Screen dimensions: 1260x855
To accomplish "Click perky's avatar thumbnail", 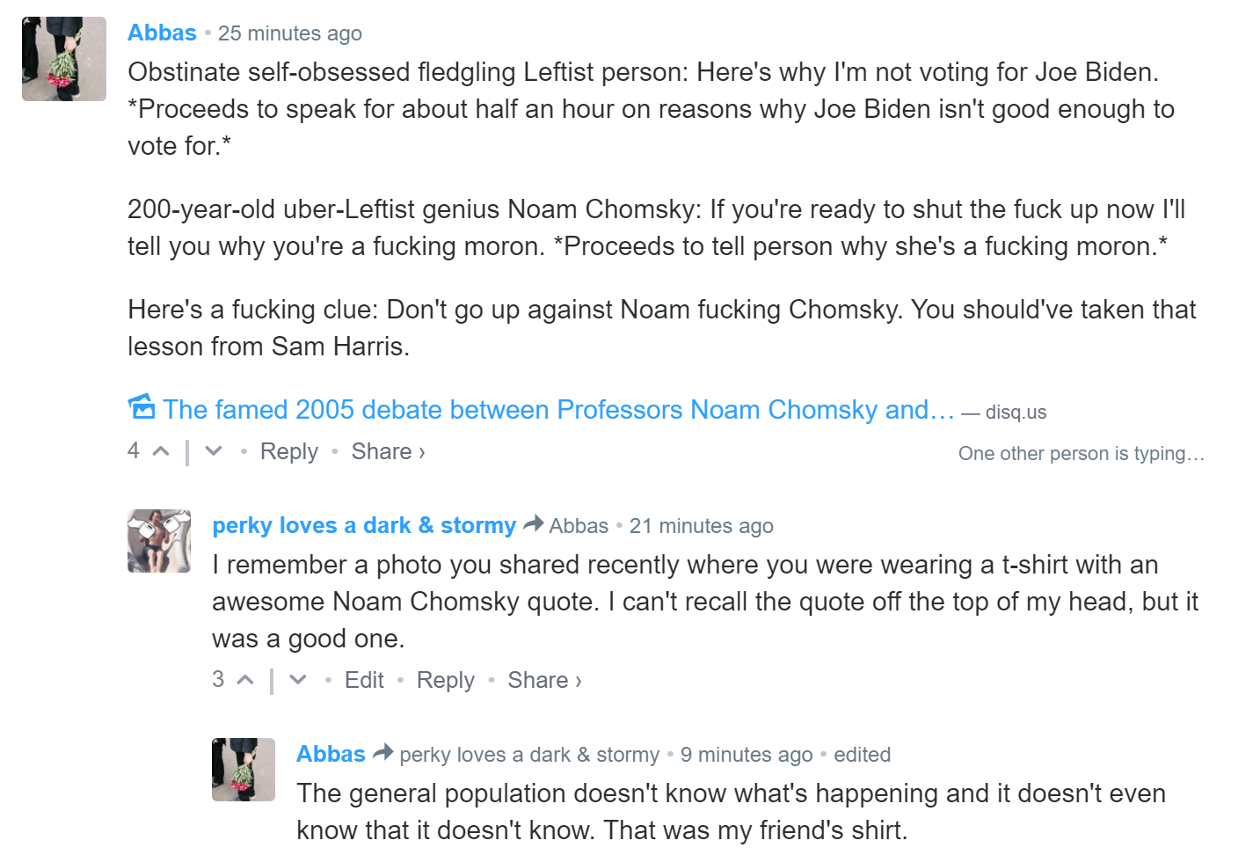I will click(x=159, y=541).
